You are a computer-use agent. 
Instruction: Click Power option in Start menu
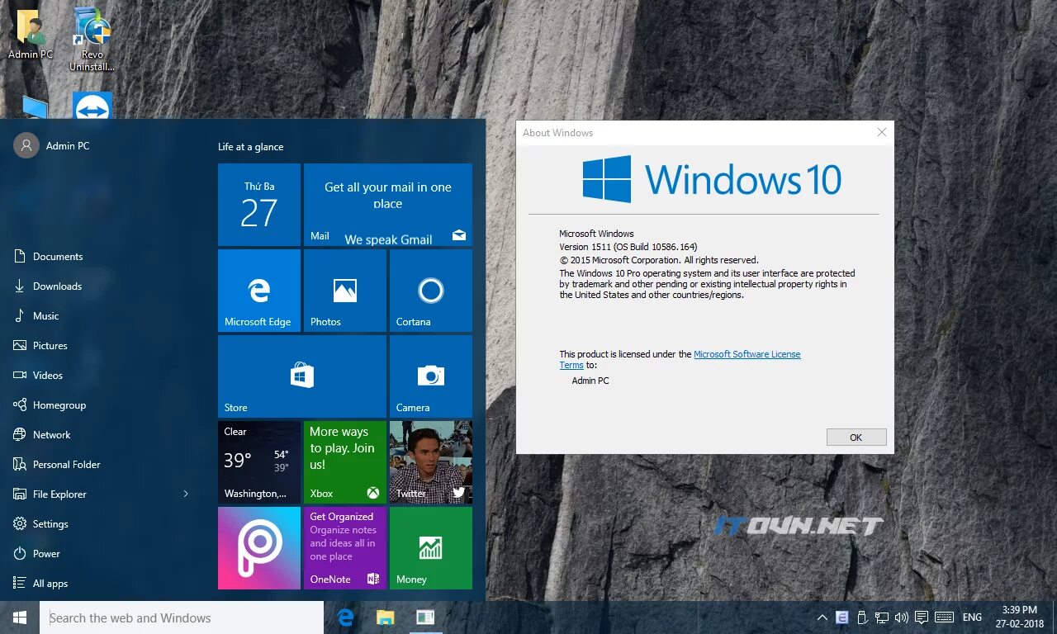[x=37, y=554]
